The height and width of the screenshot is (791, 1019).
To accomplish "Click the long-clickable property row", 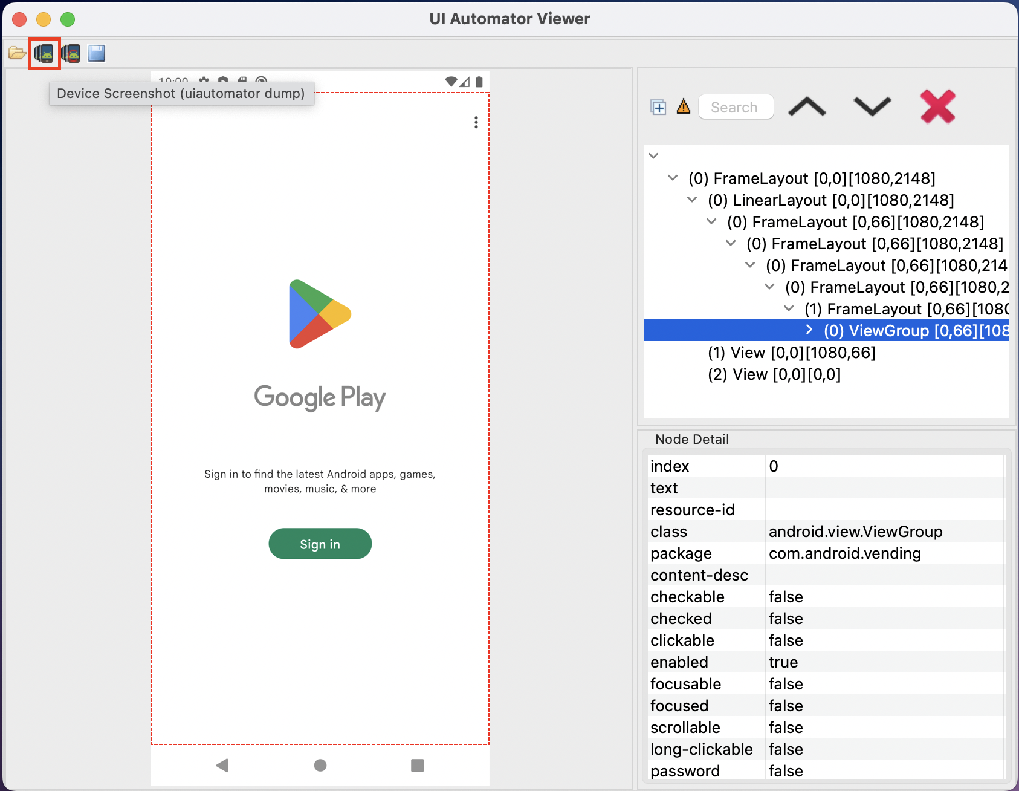I will pos(826,749).
